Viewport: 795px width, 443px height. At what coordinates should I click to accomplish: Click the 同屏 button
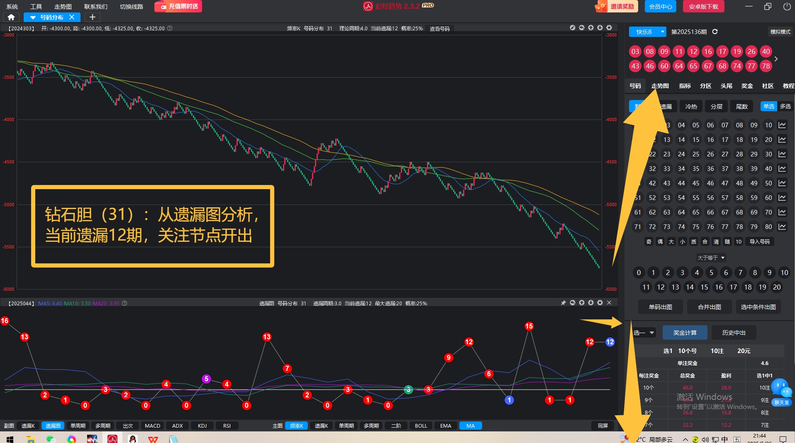coord(603,426)
